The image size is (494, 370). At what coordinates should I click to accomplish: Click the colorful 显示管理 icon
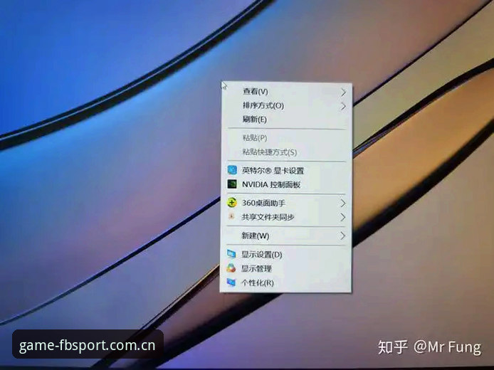click(231, 268)
